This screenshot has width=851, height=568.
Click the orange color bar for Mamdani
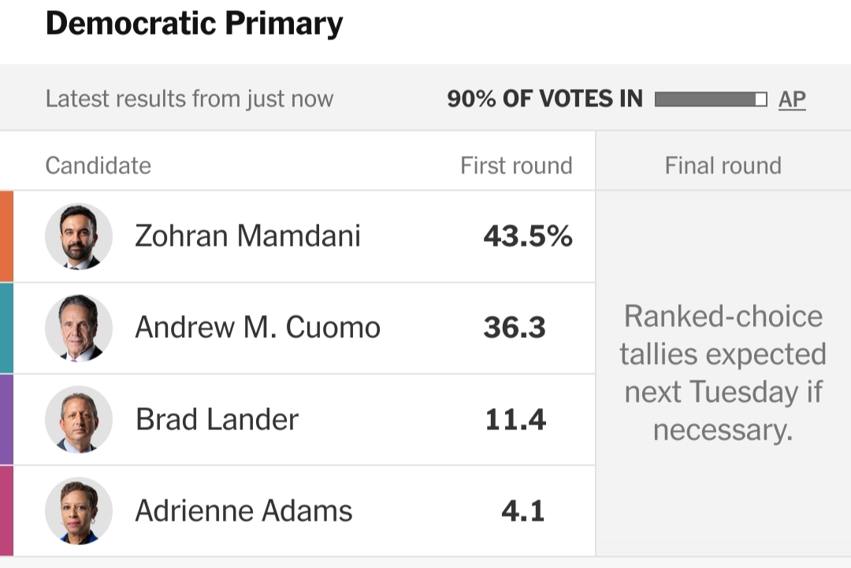6,236
